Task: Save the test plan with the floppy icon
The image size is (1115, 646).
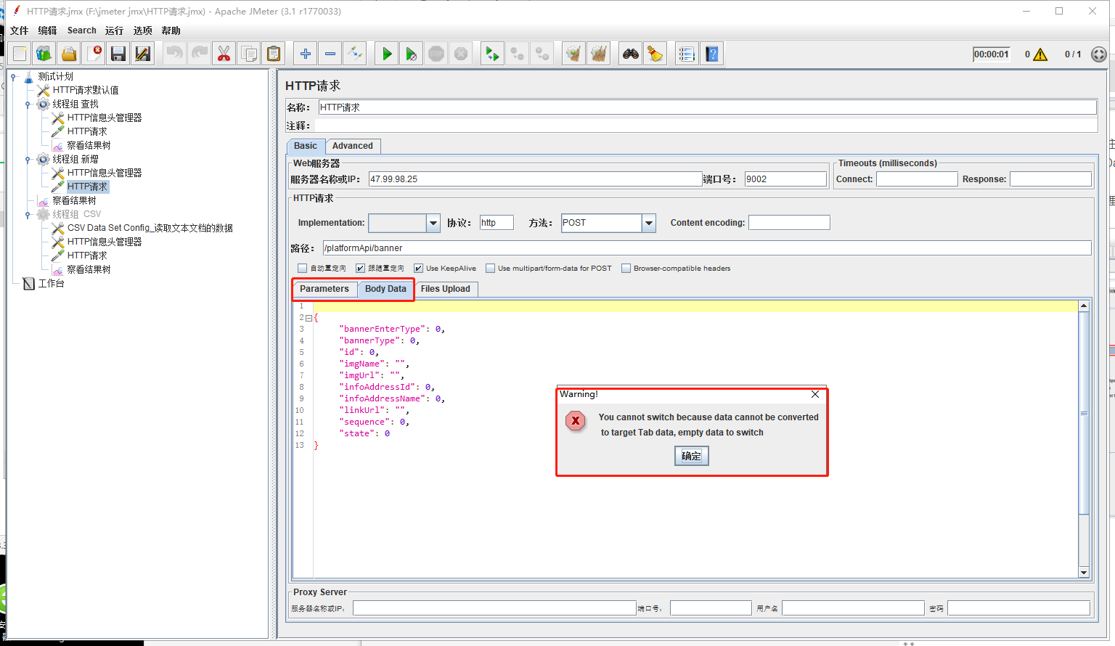Action: 118,54
